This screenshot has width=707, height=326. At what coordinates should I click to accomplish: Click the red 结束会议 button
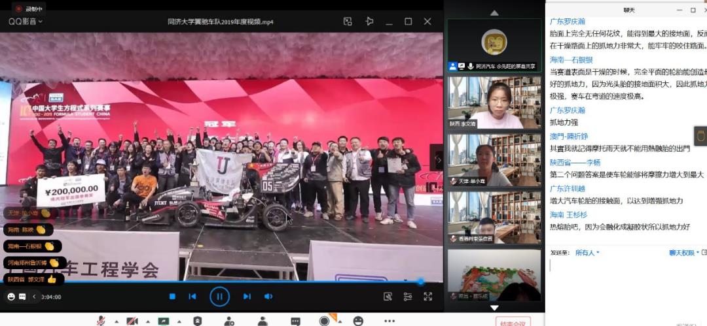click(511, 322)
